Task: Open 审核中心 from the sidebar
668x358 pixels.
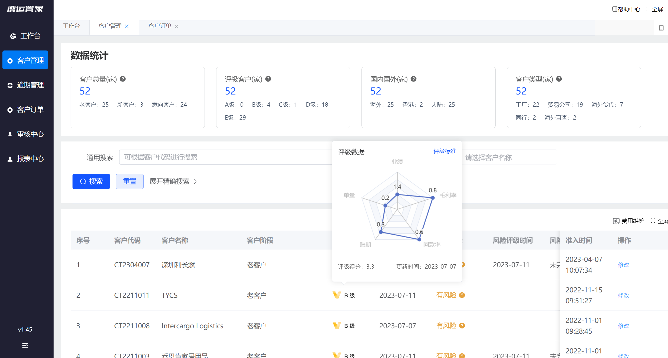Action: pos(25,134)
